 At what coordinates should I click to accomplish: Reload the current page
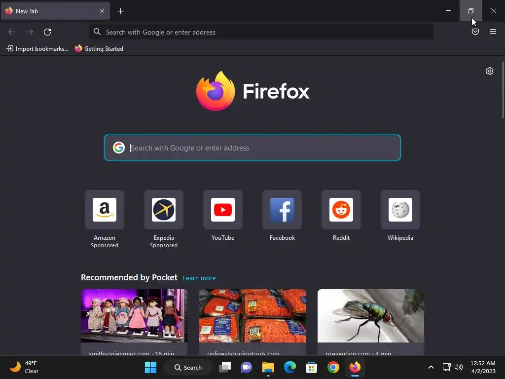pos(47,32)
